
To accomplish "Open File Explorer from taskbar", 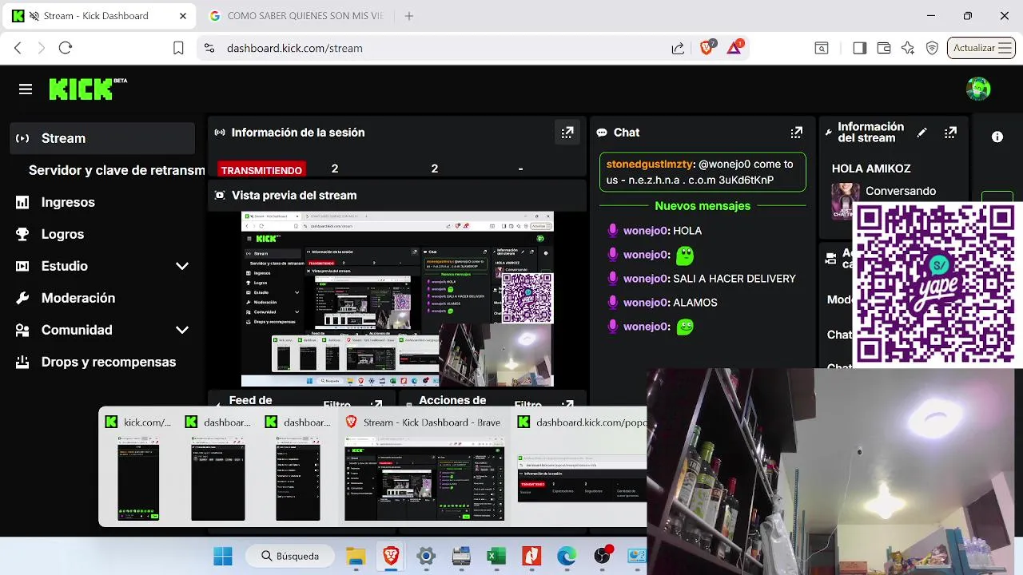I will (356, 556).
